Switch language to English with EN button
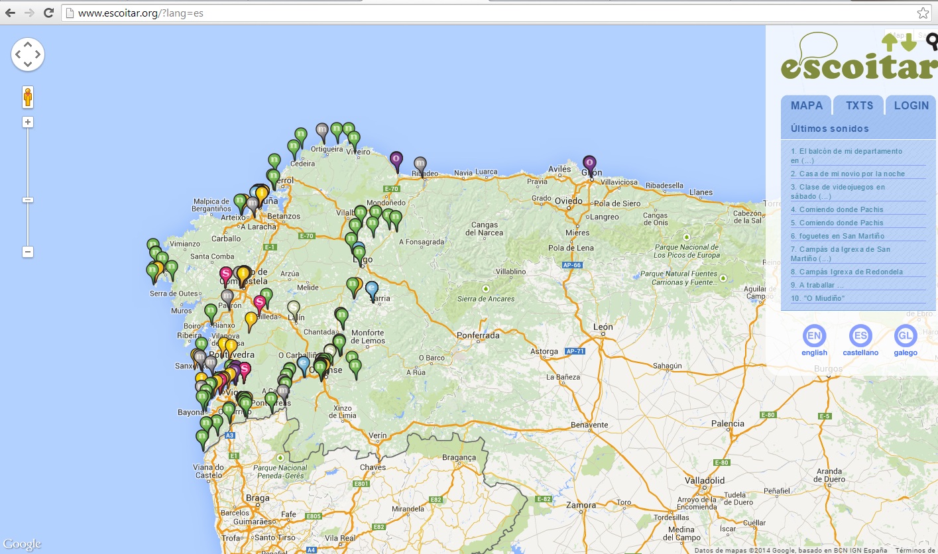 pos(814,336)
